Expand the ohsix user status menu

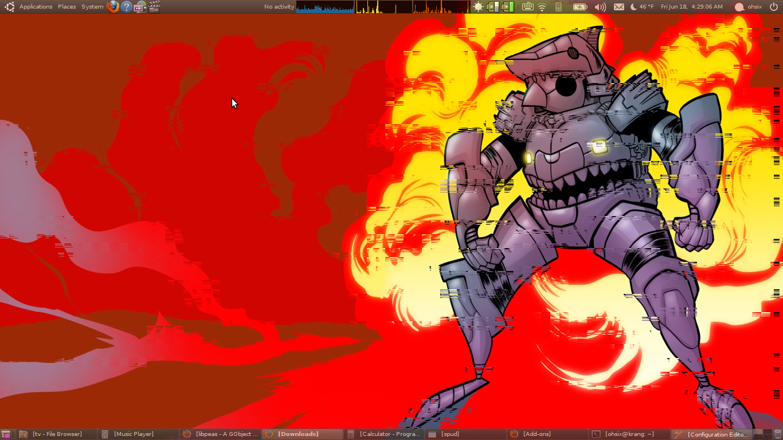(749, 7)
